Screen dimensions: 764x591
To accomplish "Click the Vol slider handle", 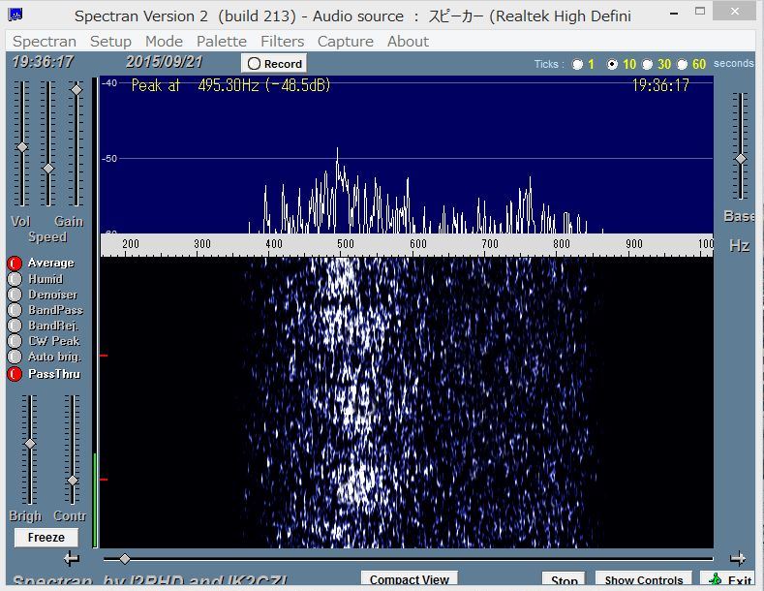I will (x=22, y=147).
